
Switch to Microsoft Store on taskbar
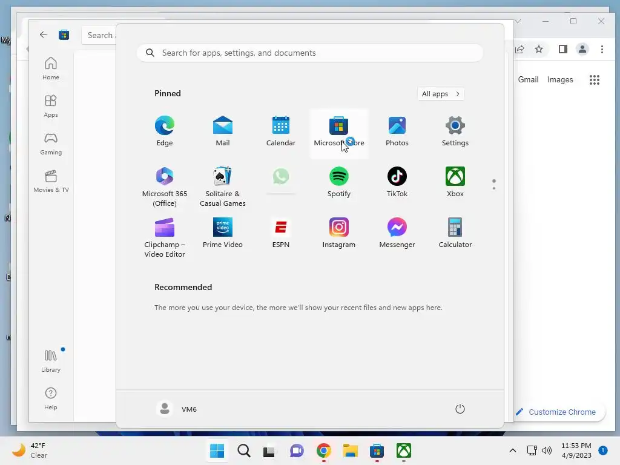tap(377, 450)
